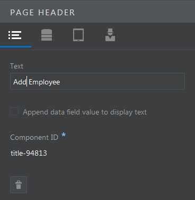Open the list-style properties tab

click(x=15, y=35)
